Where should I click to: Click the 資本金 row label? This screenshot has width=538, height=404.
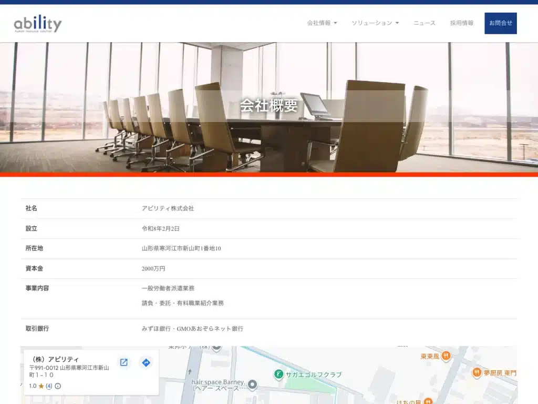(34, 269)
